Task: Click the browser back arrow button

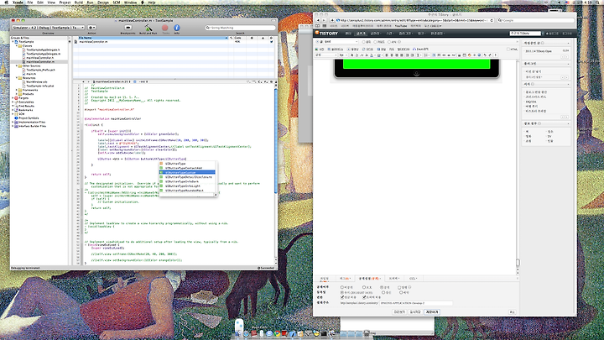Action: 318,20
